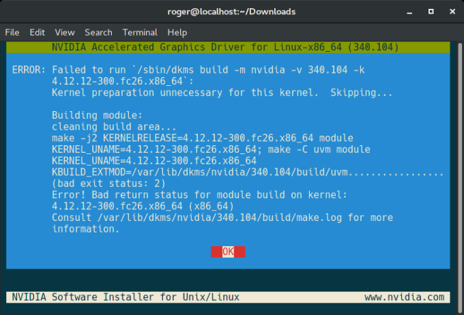Click the '(bad exit status: 2)' line

[108, 183]
